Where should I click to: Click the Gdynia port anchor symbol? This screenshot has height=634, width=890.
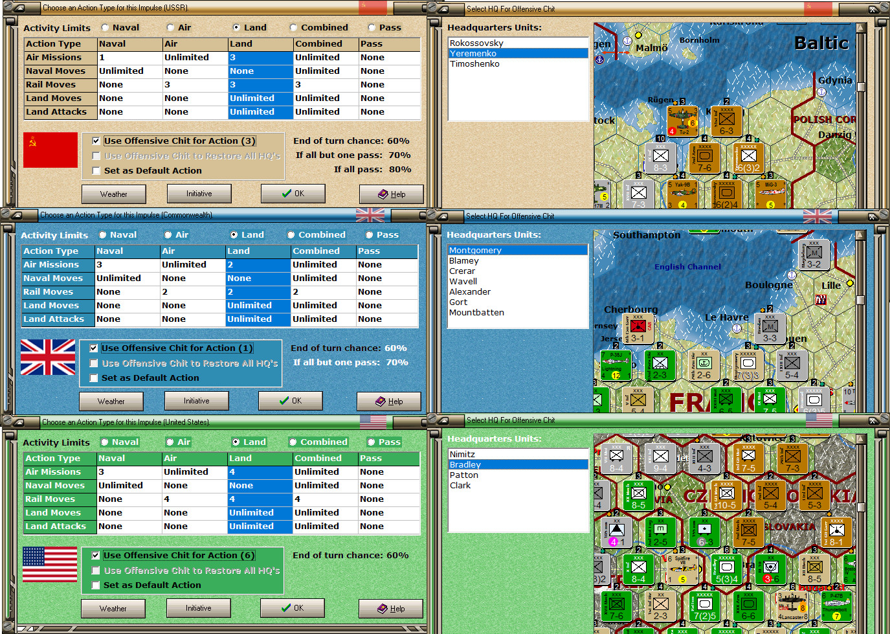pyautogui.click(x=821, y=92)
